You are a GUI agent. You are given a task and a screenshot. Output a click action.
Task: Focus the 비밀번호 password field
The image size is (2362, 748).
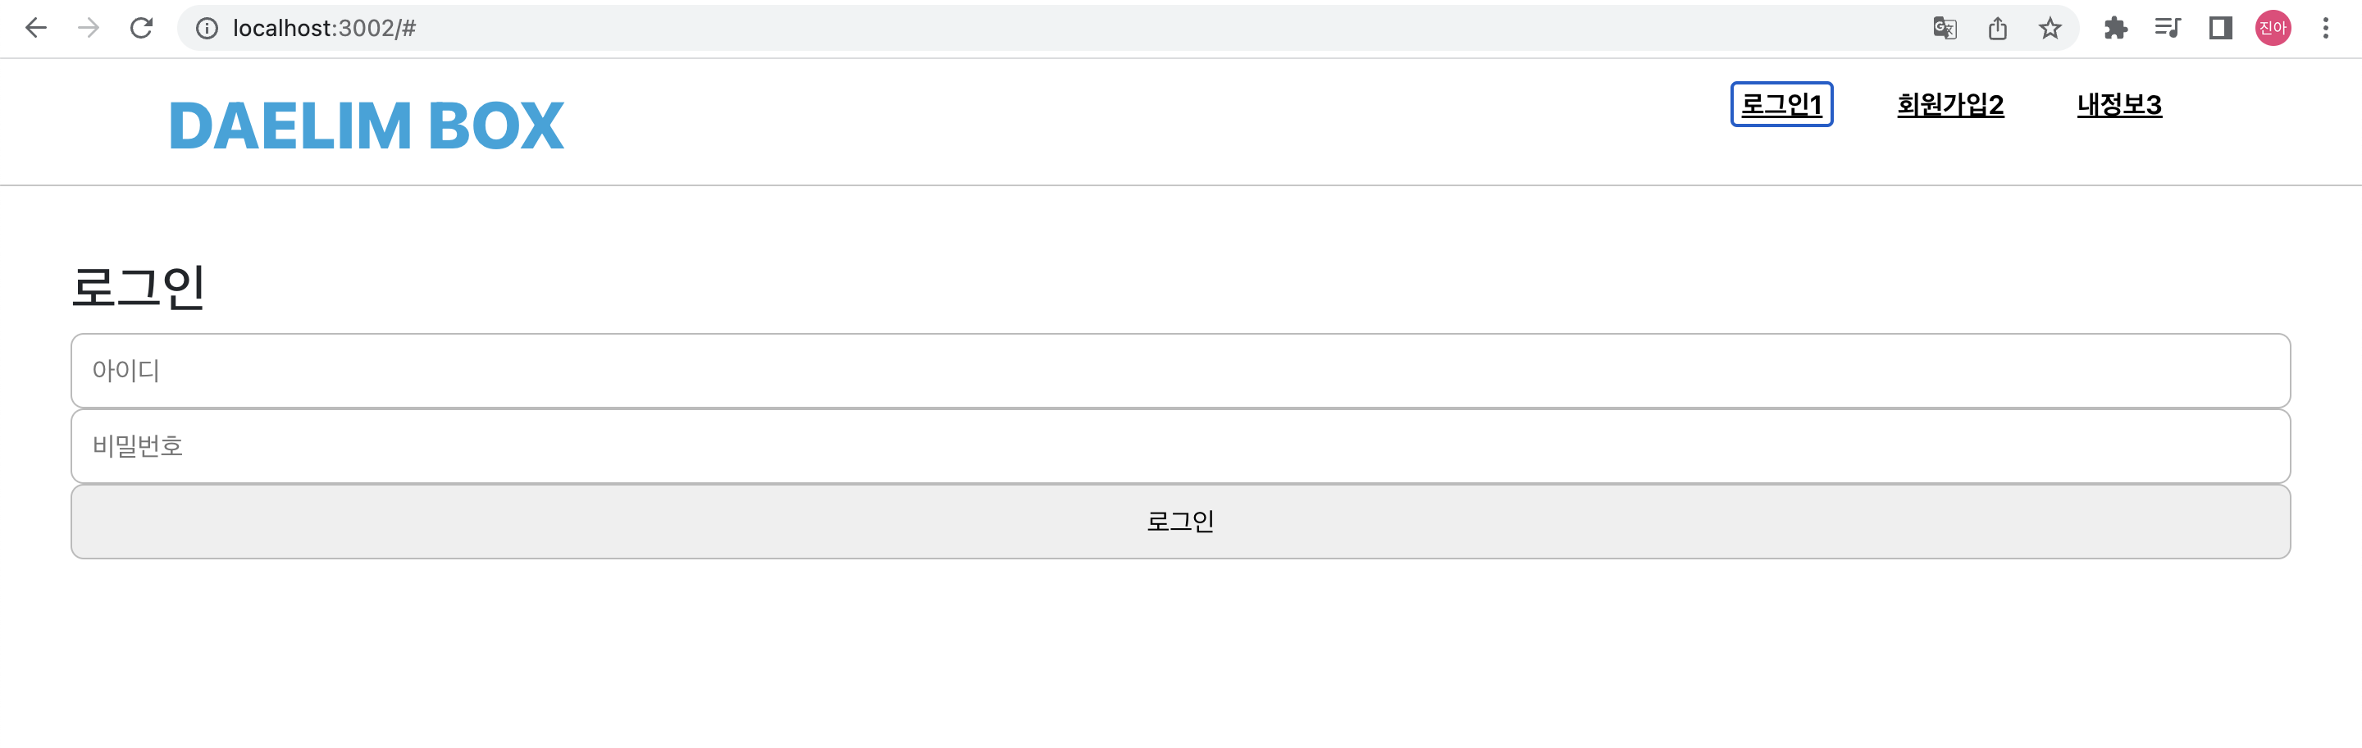click(x=1181, y=445)
